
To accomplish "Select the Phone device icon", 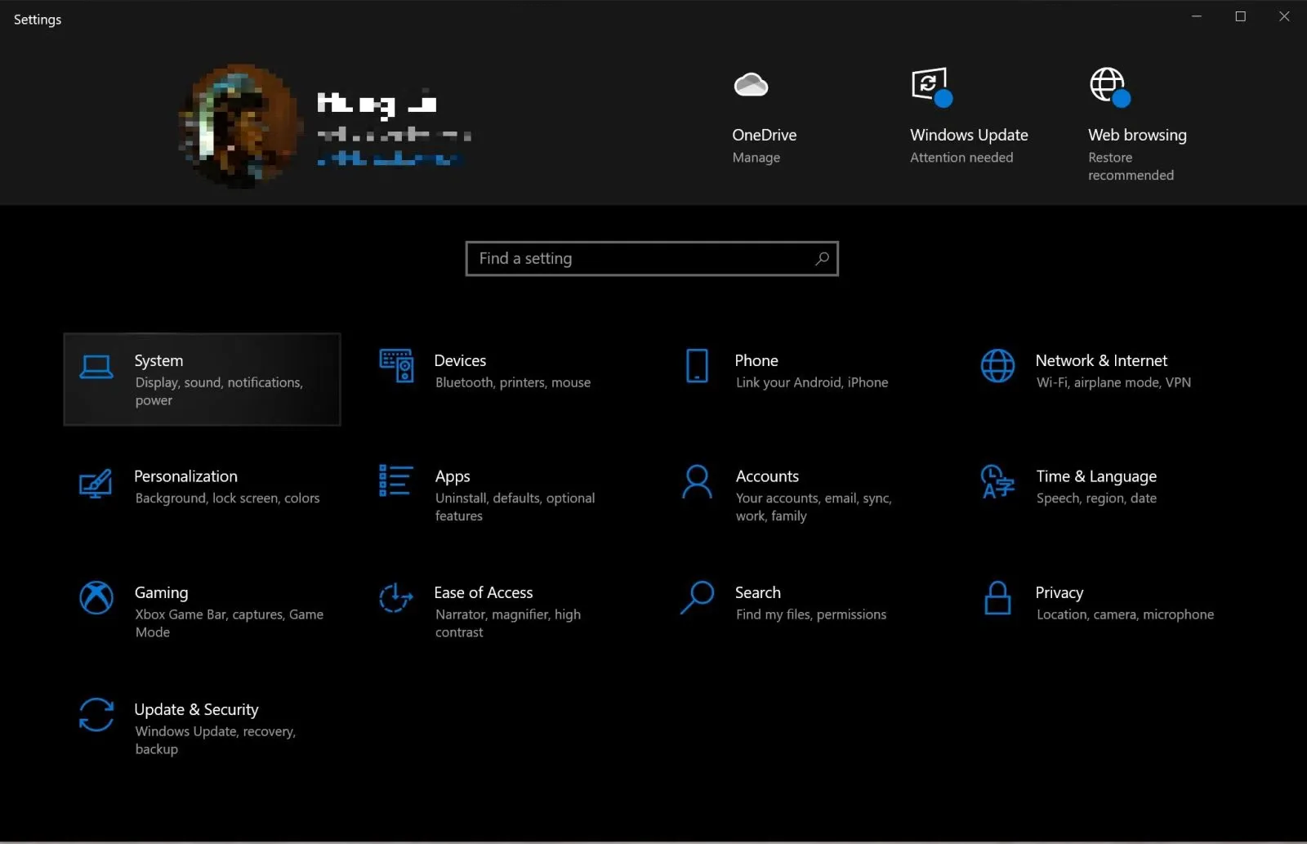I will pos(697,366).
